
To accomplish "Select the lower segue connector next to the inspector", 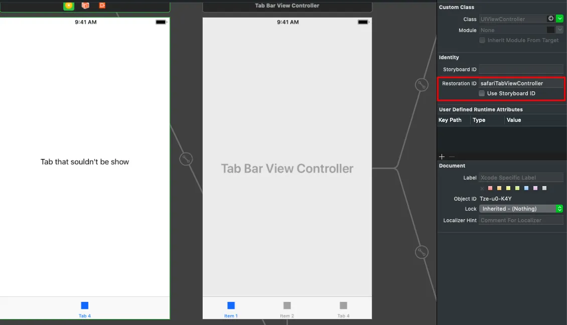I will tap(421, 252).
